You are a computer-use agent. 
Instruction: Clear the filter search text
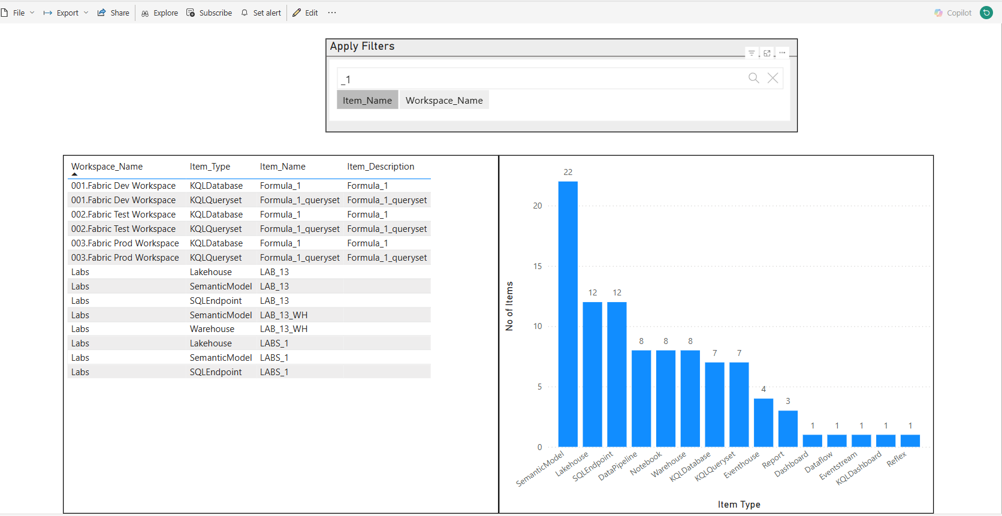[x=773, y=78]
